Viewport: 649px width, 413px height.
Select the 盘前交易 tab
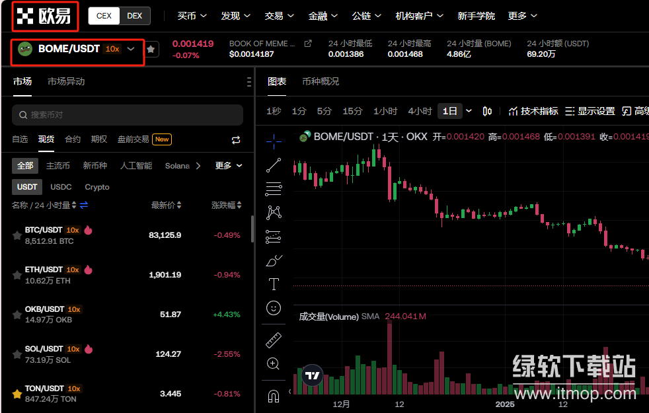[134, 139]
